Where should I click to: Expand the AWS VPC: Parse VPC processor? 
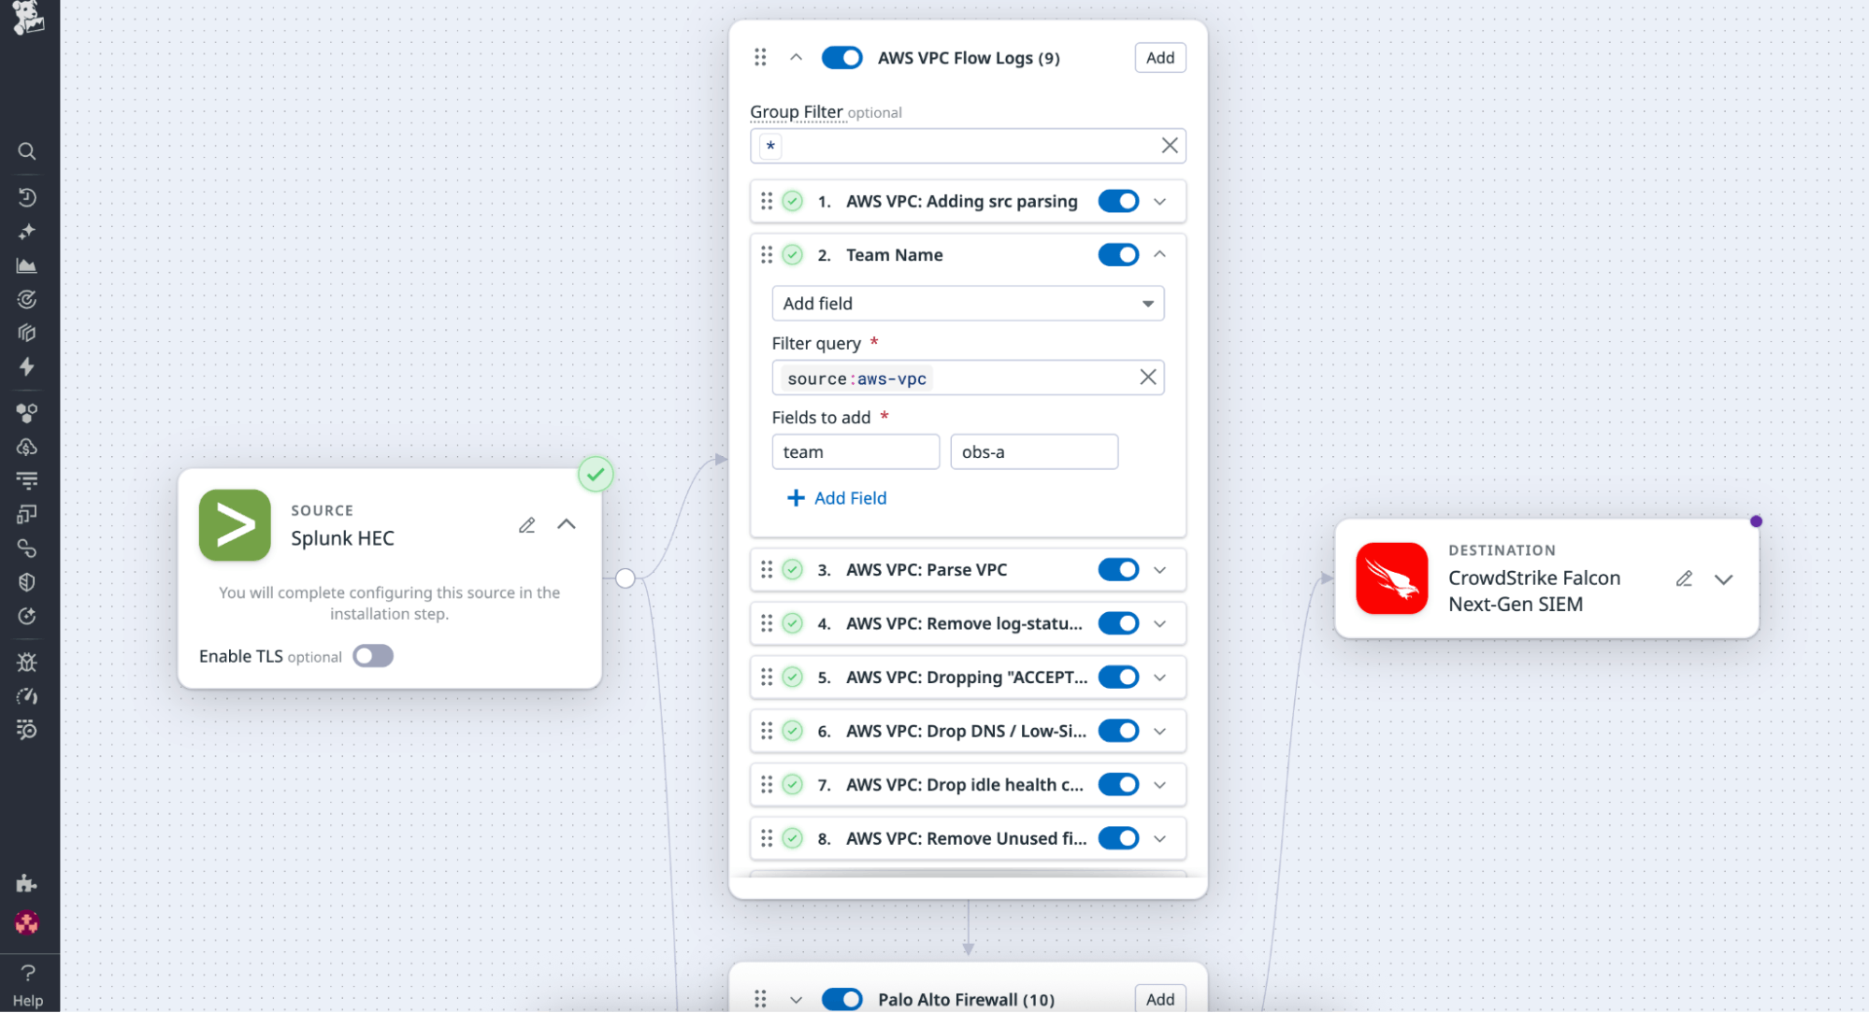[1160, 570]
